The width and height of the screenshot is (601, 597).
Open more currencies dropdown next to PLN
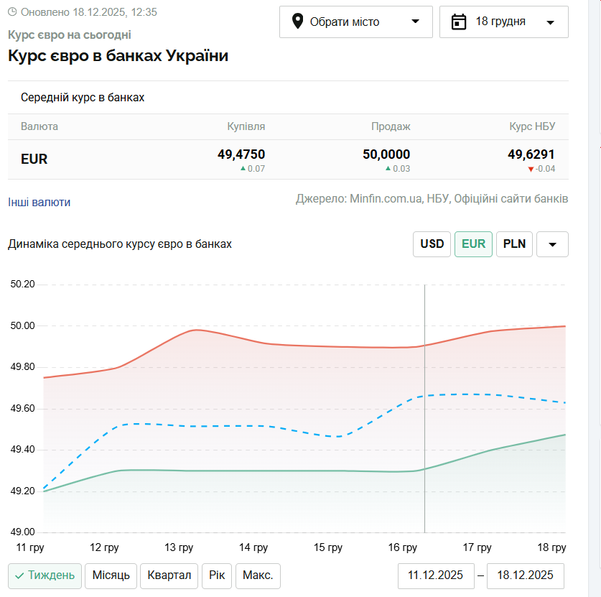552,244
